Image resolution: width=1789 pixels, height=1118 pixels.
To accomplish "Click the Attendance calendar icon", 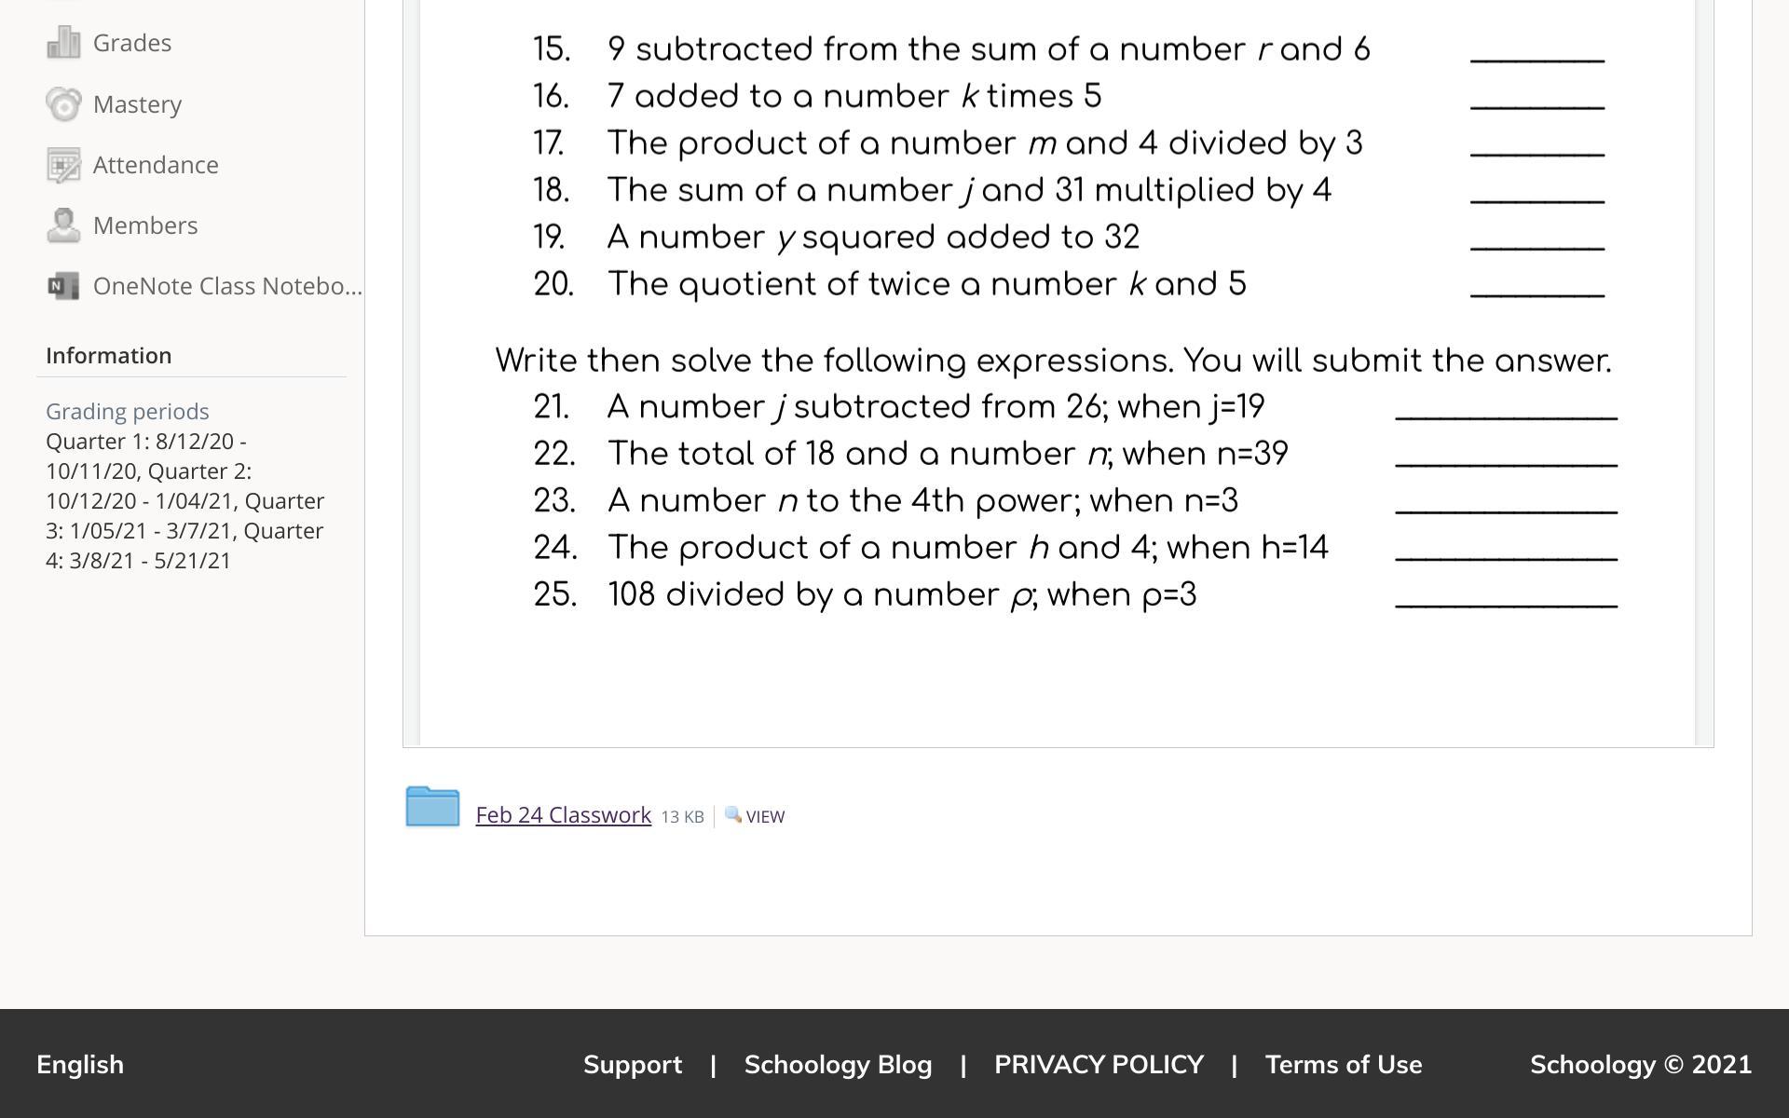I will [63, 165].
